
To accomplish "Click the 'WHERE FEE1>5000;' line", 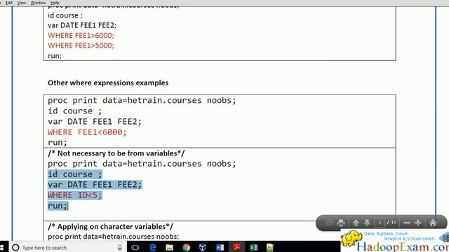I will click(81, 45).
